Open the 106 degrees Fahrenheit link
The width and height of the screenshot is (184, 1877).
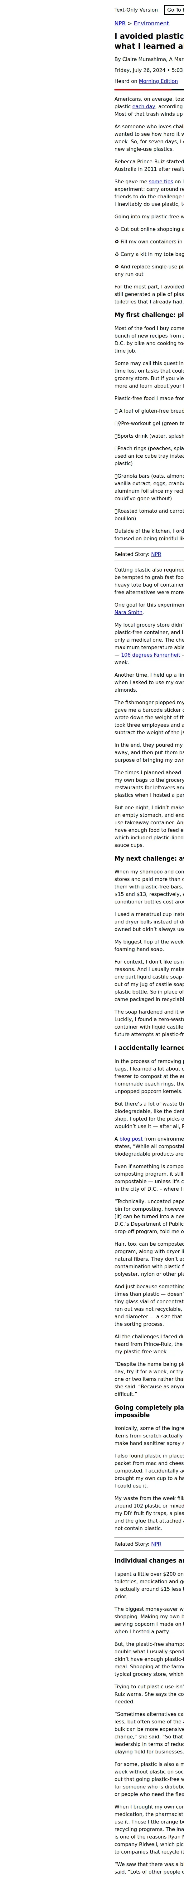point(151,655)
